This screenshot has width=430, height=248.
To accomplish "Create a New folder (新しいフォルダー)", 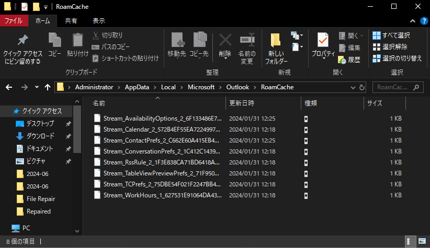I will pyautogui.click(x=276, y=49).
